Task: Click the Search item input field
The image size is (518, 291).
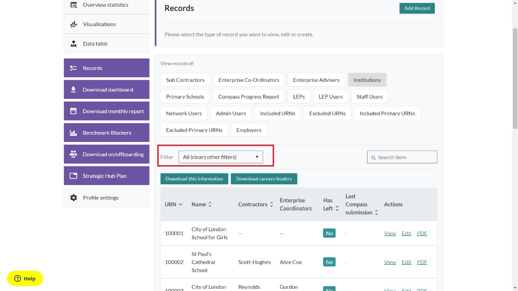Action: point(405,157)
